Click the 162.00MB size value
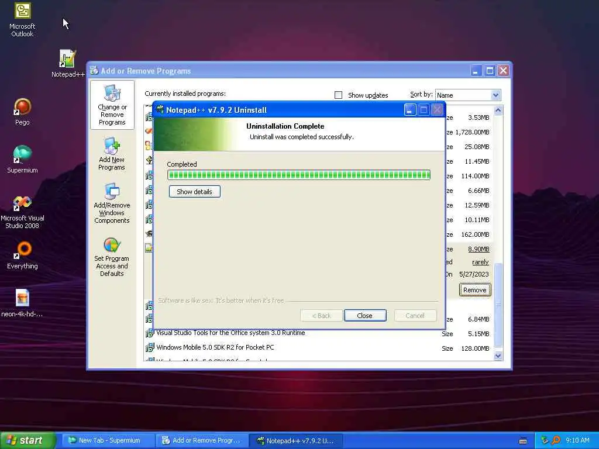 coord(475,234)
